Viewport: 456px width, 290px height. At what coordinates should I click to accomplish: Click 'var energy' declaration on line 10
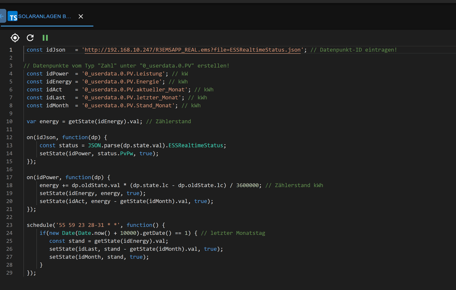pyautogui.click(x=43, y=122)
